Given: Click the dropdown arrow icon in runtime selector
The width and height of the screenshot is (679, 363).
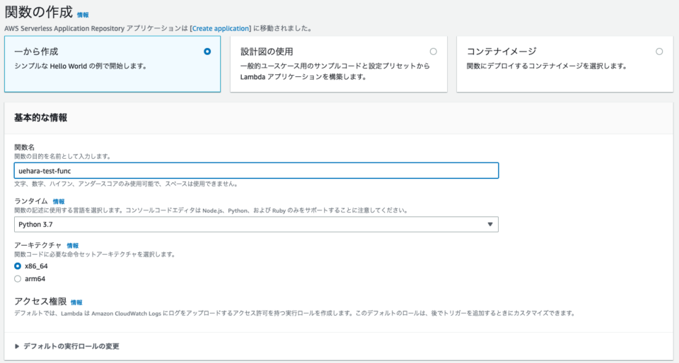Looking at the screenshot, I should pyautogui.click(x=490, y=225).
